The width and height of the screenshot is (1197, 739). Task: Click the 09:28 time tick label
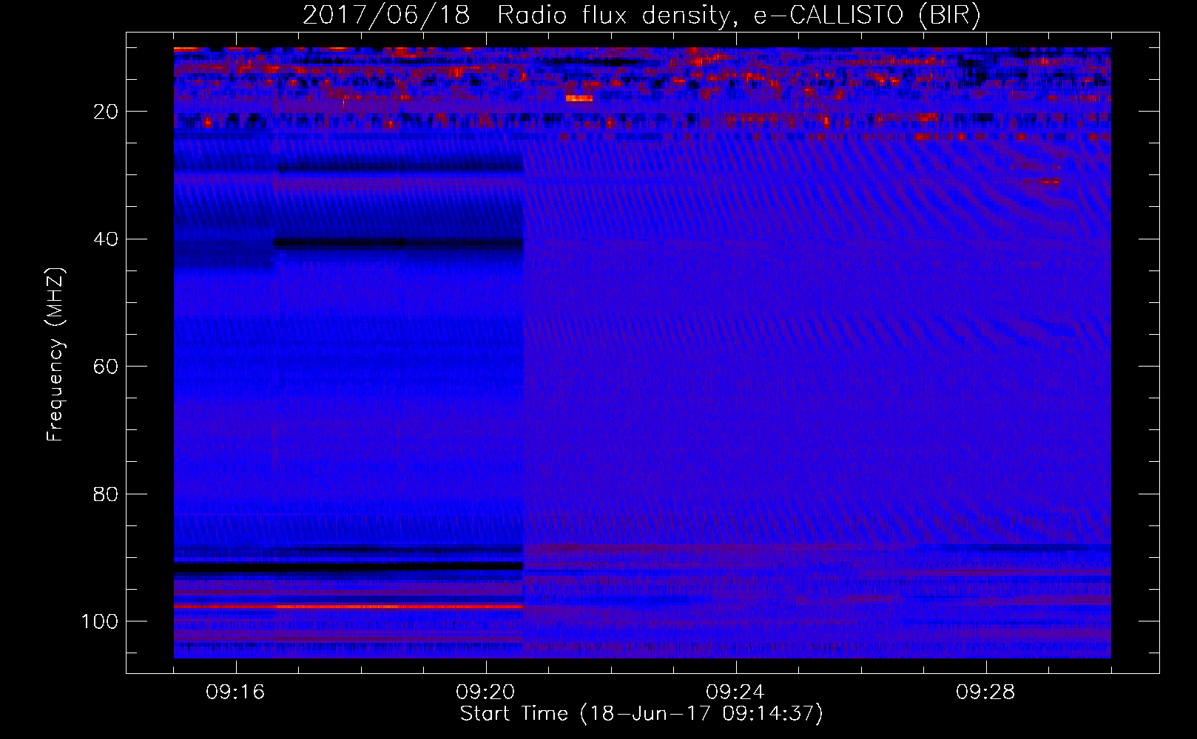click(985, 692)
